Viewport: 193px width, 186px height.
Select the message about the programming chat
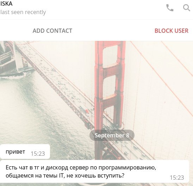[x=94, y=171]
